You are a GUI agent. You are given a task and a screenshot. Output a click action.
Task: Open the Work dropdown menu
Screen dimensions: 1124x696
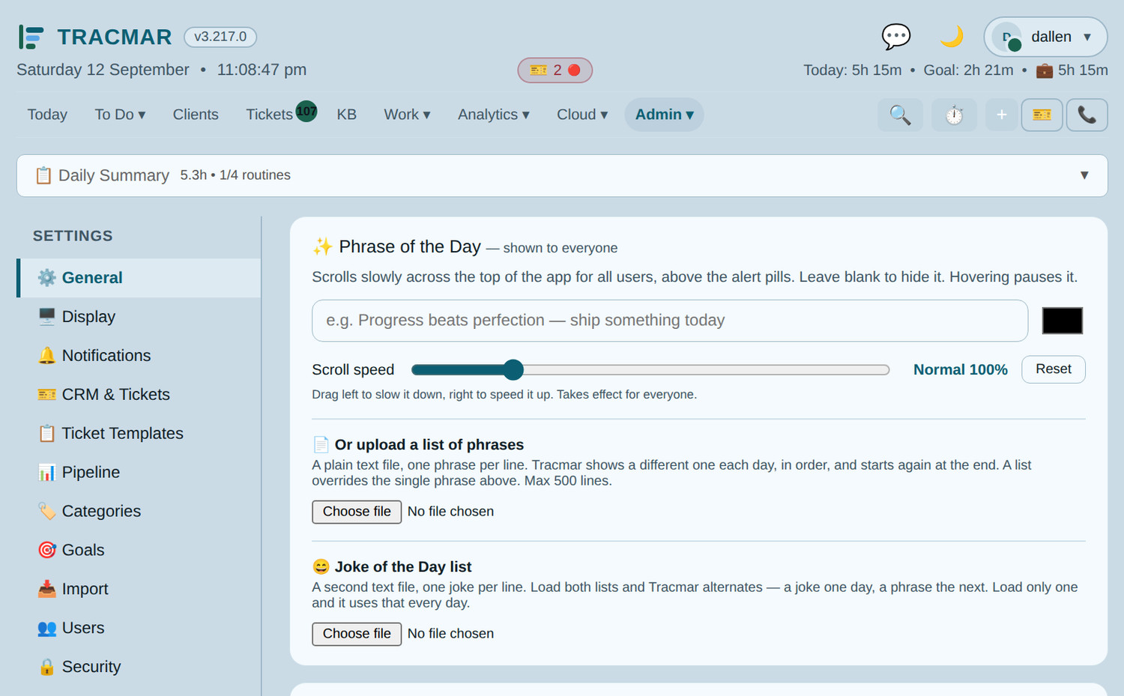tap(407, 115)
